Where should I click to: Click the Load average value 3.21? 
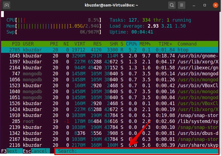pos(167,26)
